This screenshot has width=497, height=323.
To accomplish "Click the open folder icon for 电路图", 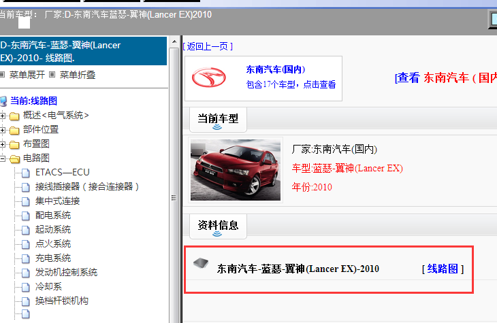I will coord(14,159).
